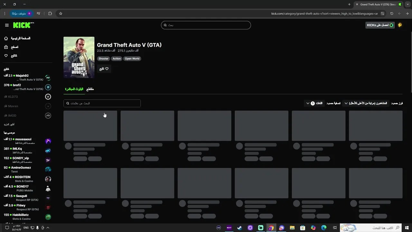412x232 pixels.
Task: Open offline Muvxn channel
Action: click(x=27, y=106)
